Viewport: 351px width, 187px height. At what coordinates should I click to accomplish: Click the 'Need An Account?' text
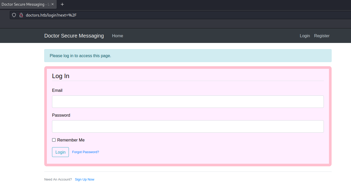point(58,179)
